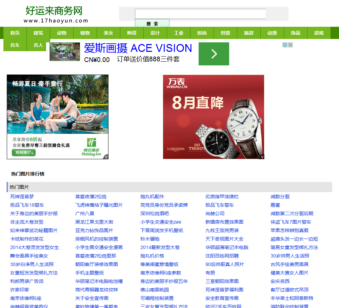Click the Holiday Inn logo in ad
The image size is (339, 308).
coord(92,147)
